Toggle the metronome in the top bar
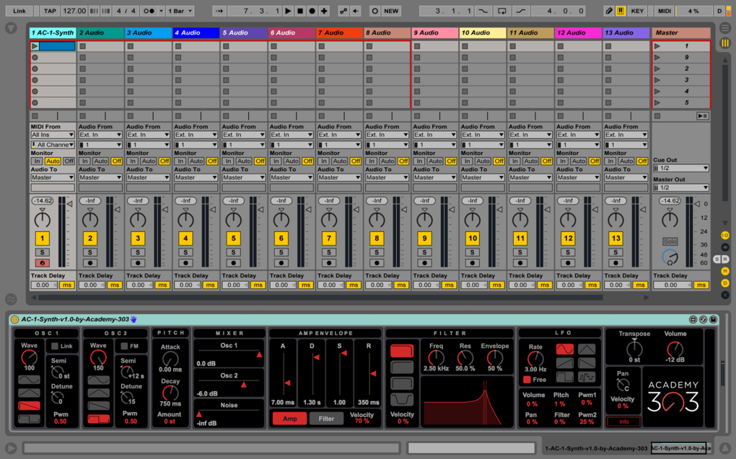Image resolution: width=736 pixels, height=459 pixels. pos(149,11)
